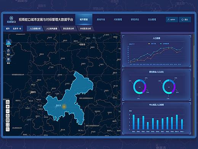Screen dimensions: 198x149
Task: Click the map layer tool icon
Action: [8, 120]
